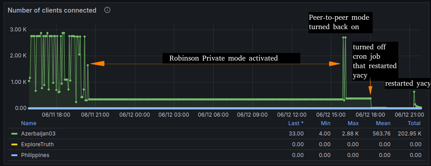Click the Azerbaijan03 Min value 4.00

(x=325, y=134)
